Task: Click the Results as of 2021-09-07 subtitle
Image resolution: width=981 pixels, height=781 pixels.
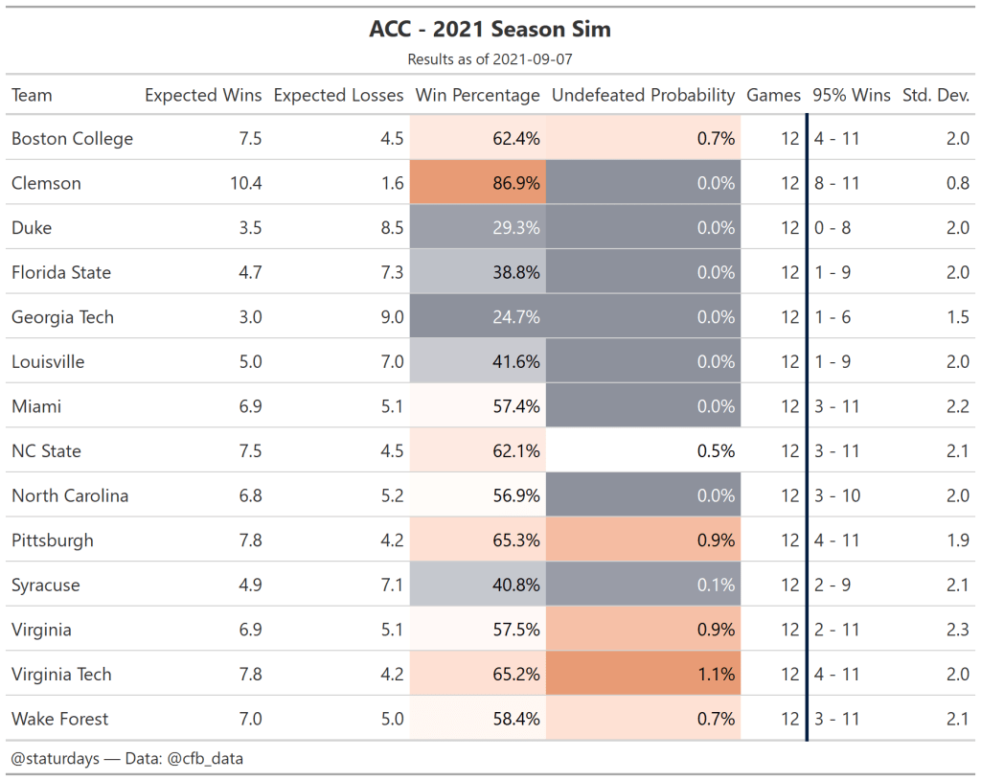Action: tap(490, 59)
